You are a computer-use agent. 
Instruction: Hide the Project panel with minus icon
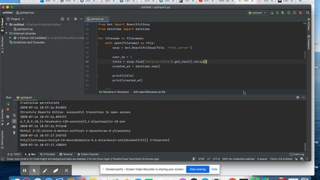coord(81,19)
